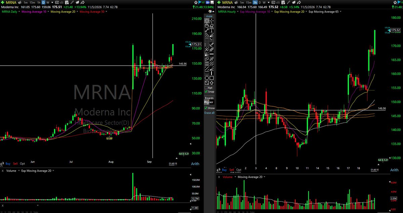Switch left chart to W weekly timeframe
This screenshot has width=403, height=213.
(48, 2)
